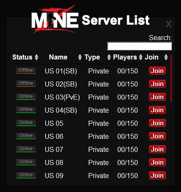Join server US 08
Screen dimensions: 181x192
[x=157, y=162]
